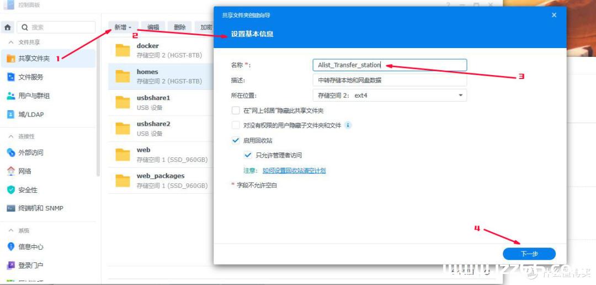Image resolution: width=596 pixels, height=285 pixels.
Task: Click the 加密 toolbar button
Action: tap(206, 28)
